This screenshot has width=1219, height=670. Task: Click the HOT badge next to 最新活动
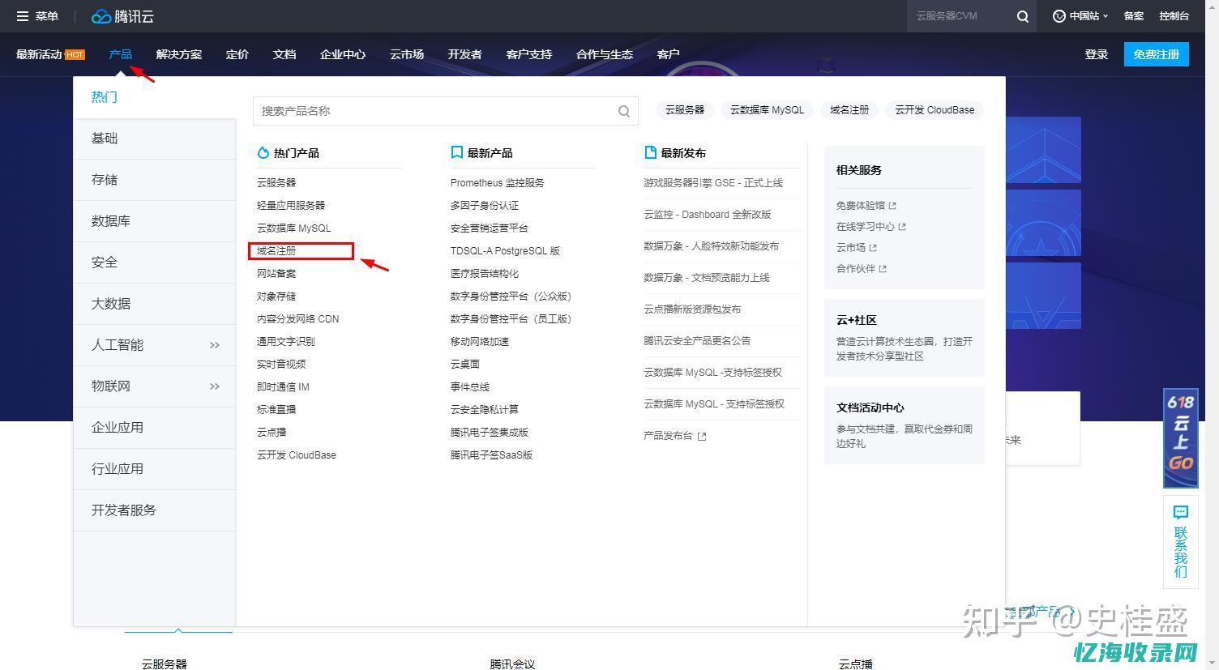[x=75, y=54]
